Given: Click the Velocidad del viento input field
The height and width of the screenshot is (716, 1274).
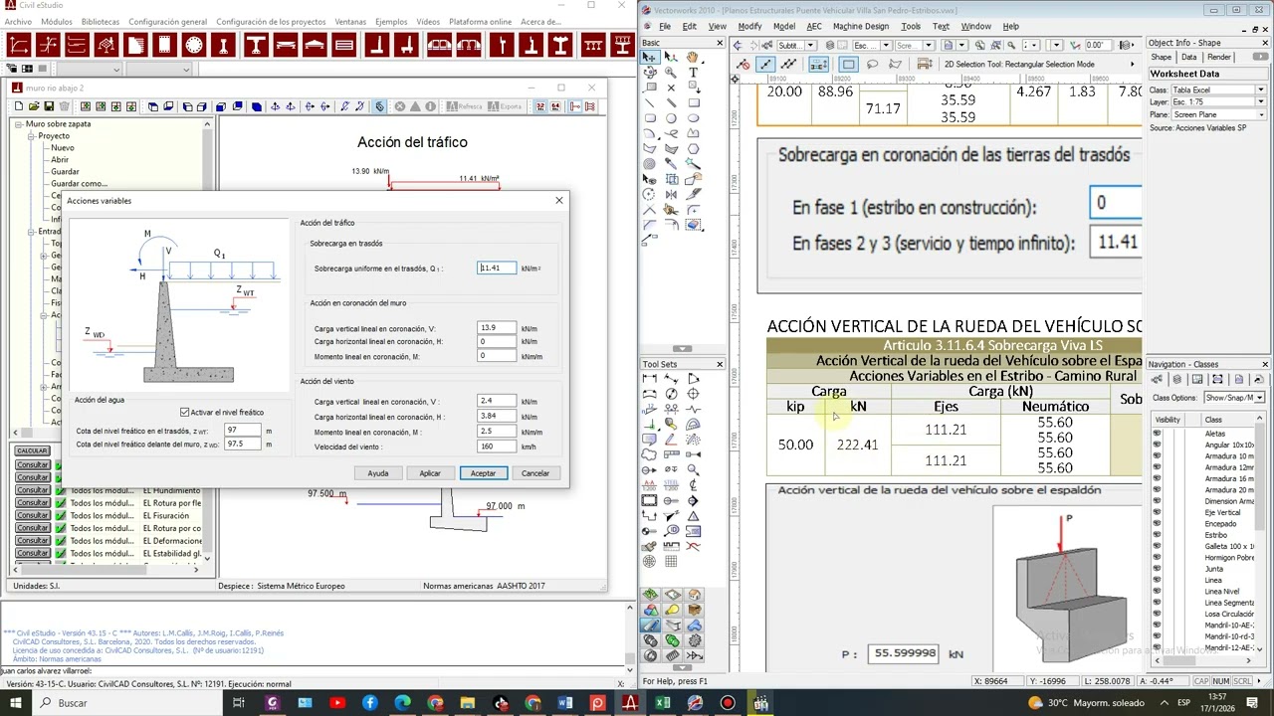Looking at the screenshot, I should tap(497, 447).
